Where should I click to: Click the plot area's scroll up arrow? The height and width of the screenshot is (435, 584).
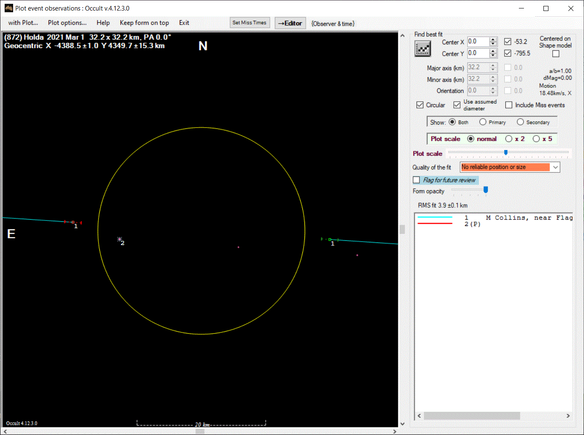[x=402, y=35]
